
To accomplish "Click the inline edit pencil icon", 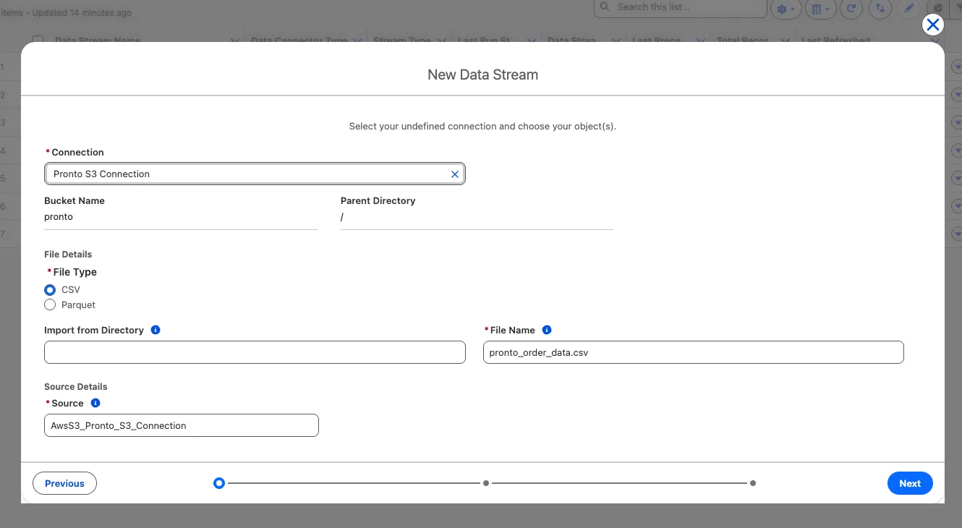I will tap(909, 9).
